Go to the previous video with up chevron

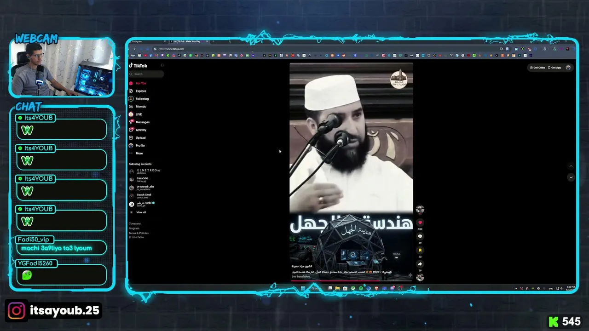571,166
